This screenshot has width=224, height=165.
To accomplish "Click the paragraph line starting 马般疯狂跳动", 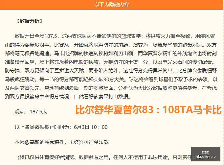I will pos(111,79).
